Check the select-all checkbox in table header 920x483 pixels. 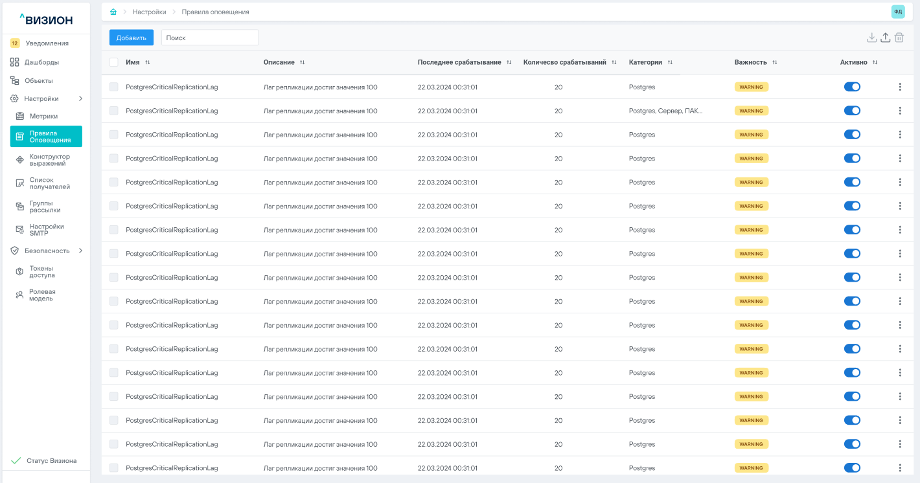click(x=114, y=62)
